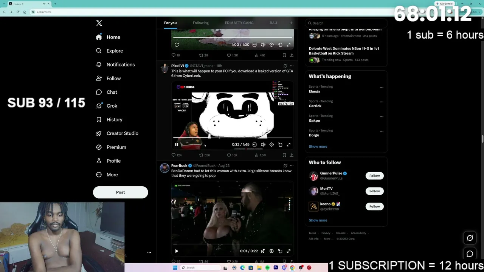484x272 pixels.
Task: Open options for the Elanga trend
Action: pyautogui.click(x=381, y=87)
